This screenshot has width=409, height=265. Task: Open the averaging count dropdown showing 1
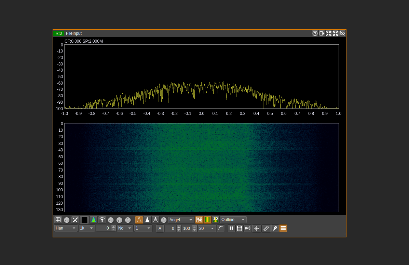tap(143, 228)
